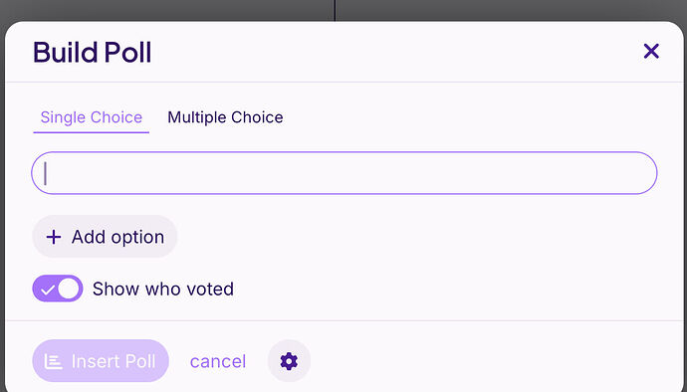Click the "Insert Poll" text label
This screenshot has width=687, height=392.
[x=114, y=362]
